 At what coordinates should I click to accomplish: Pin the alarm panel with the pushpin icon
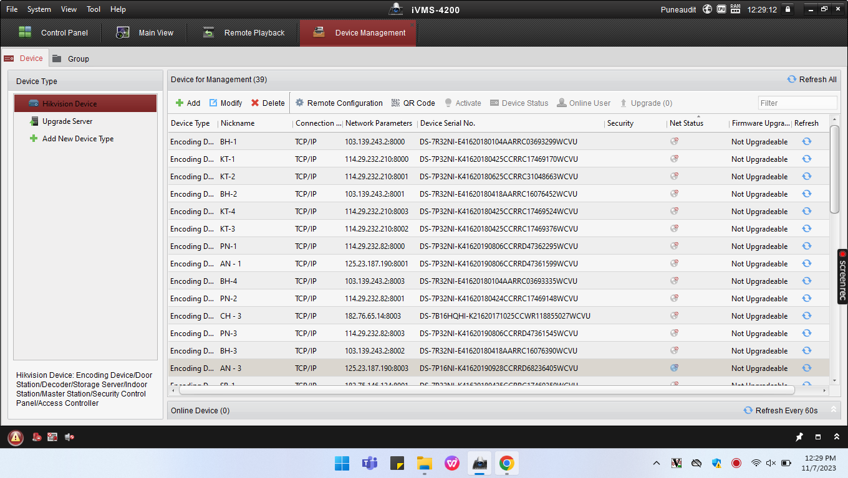pyautogui.click(x=799, y=438)
